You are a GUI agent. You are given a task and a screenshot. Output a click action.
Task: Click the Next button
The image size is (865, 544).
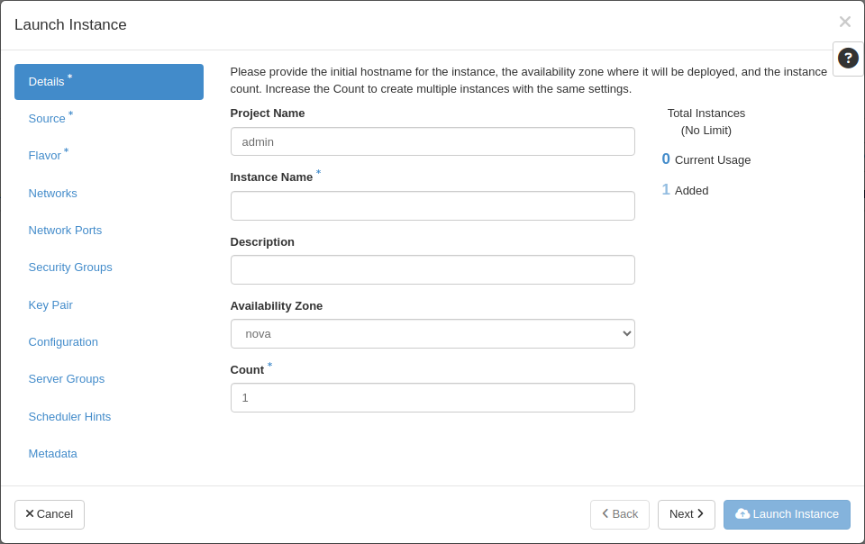pyautogui.click(x=687, y=514)
